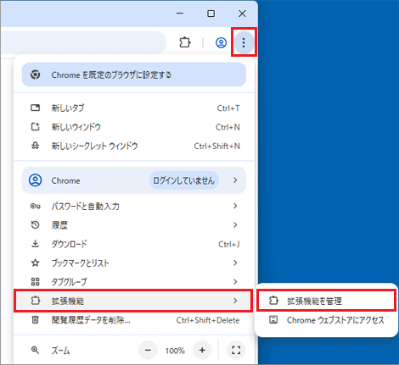Expand the ブックマークとリスト submenu arrow

pyautogui.click(x=235, y=263)
